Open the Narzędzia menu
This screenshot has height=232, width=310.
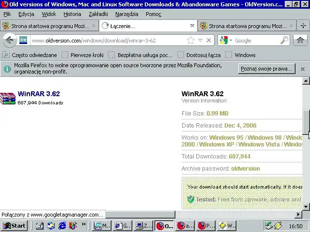coord(127,14)
